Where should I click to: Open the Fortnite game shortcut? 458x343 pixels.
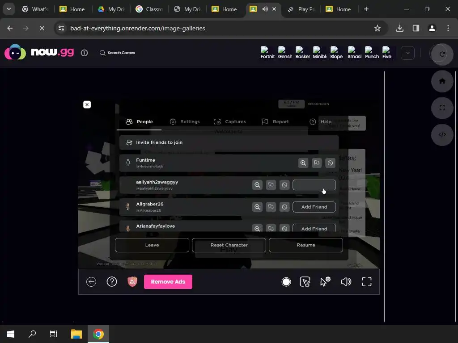point(267,53)
